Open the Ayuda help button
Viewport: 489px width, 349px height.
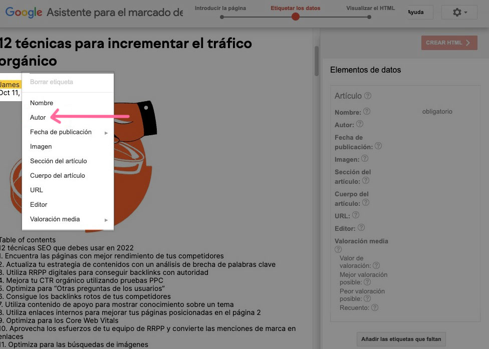coord(417,13)
